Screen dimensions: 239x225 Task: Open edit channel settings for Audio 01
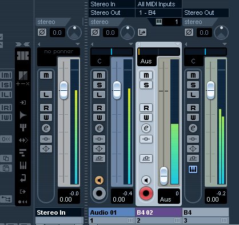tap(99, 128)
